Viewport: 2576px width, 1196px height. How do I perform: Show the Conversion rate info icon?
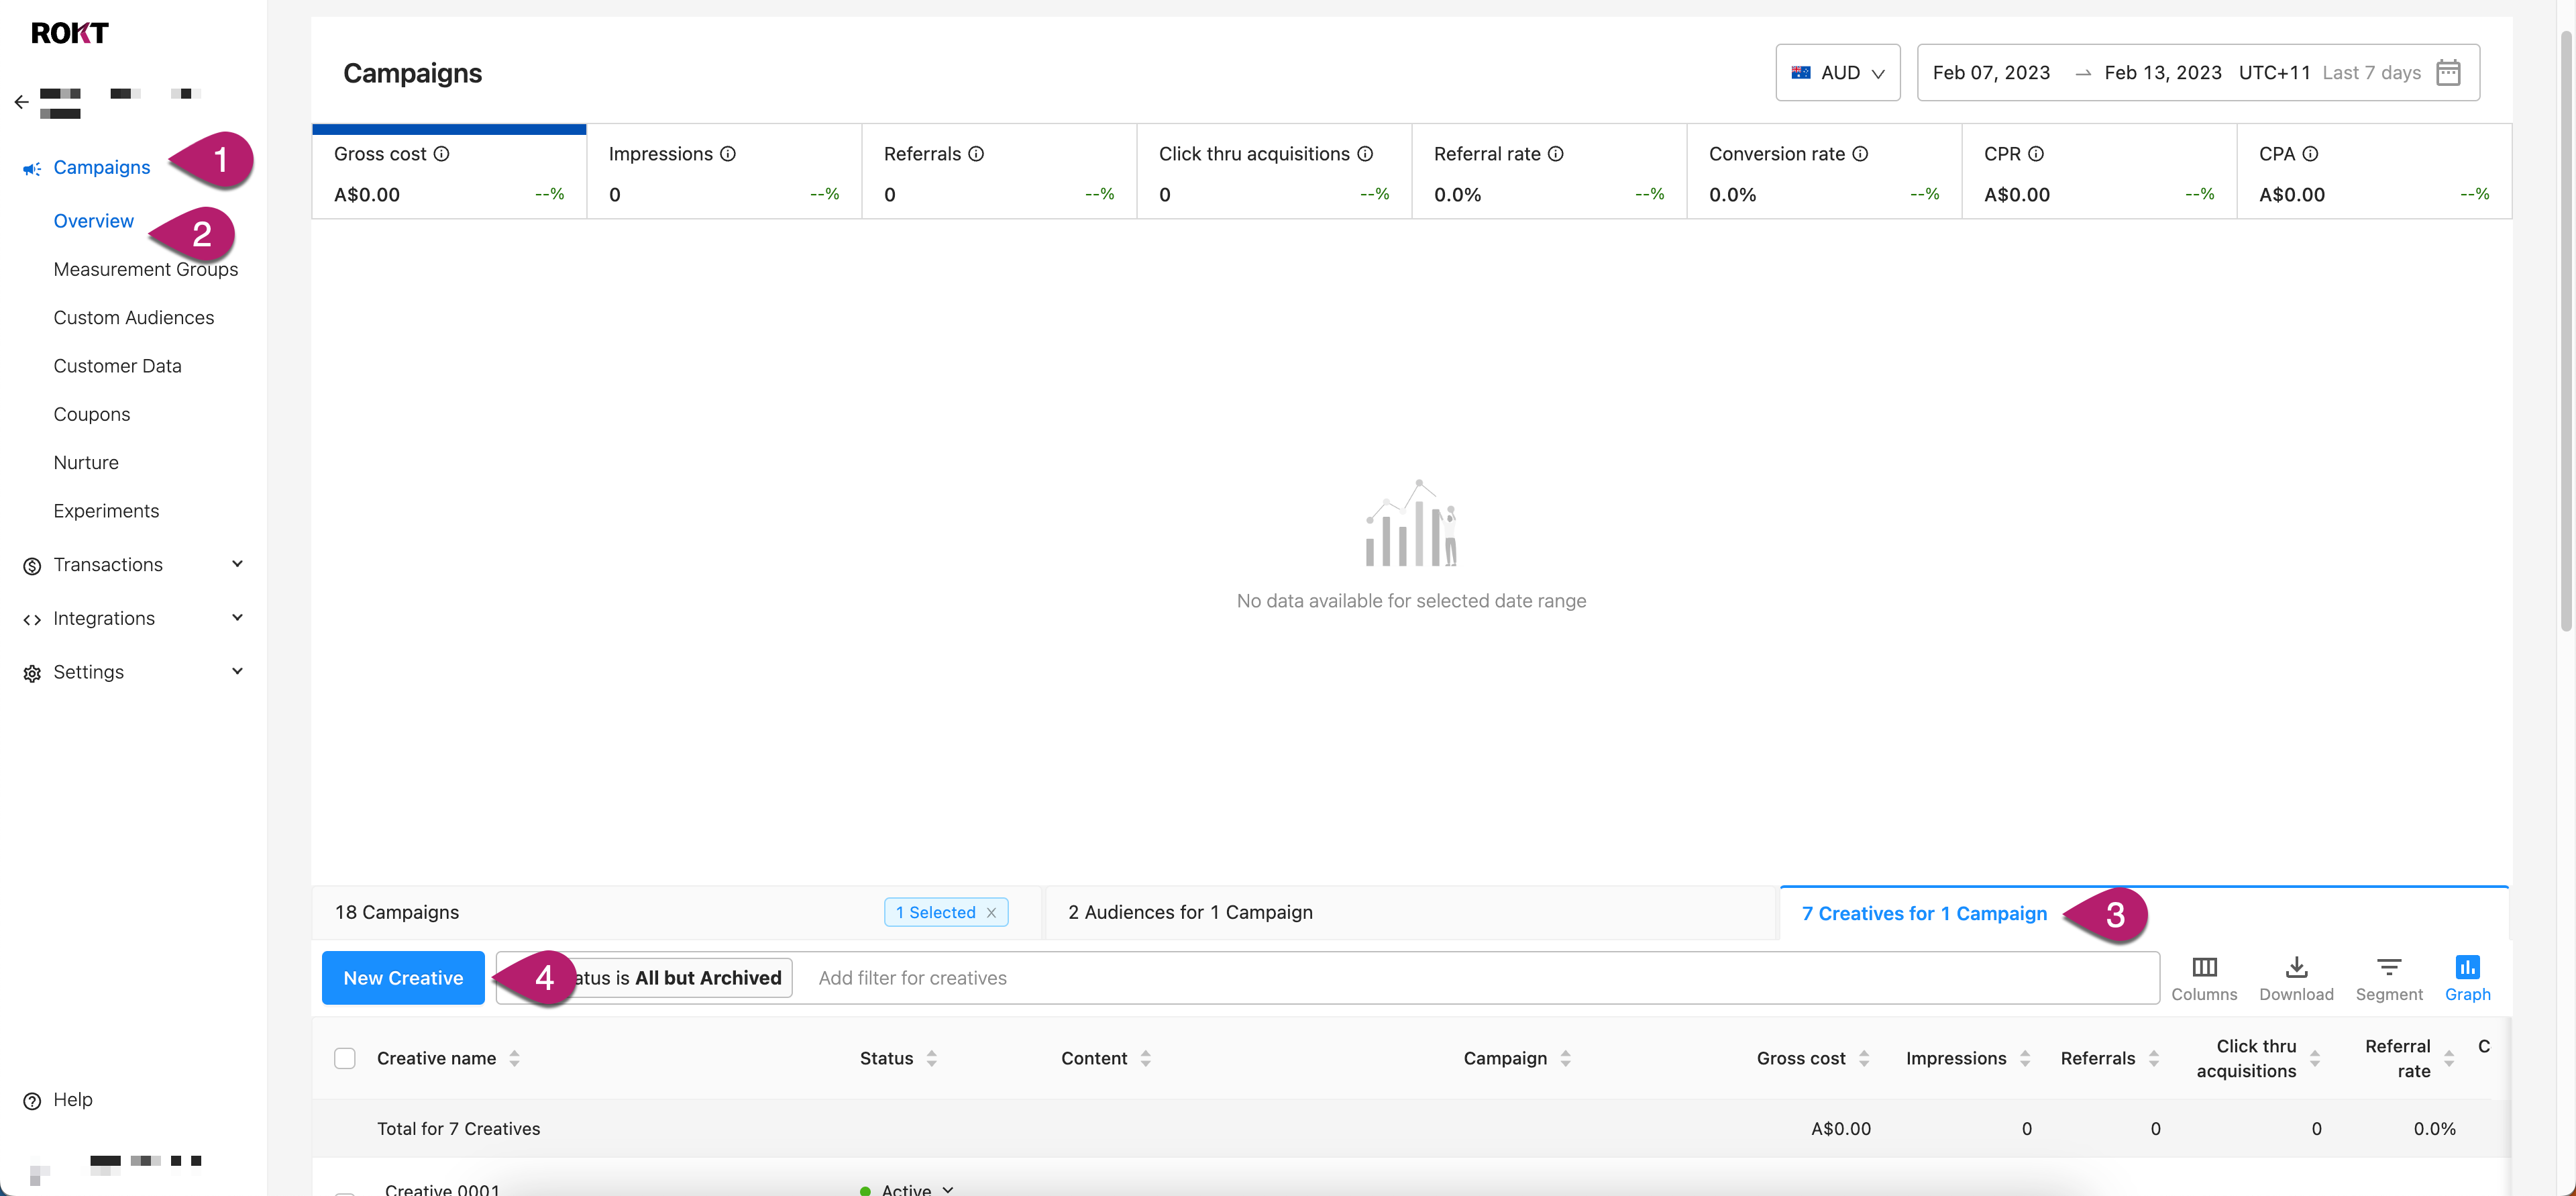pyautogui.click(x=1860, y=154)
